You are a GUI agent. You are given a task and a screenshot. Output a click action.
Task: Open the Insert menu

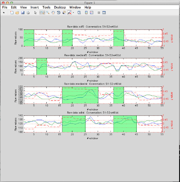[35, 7]
